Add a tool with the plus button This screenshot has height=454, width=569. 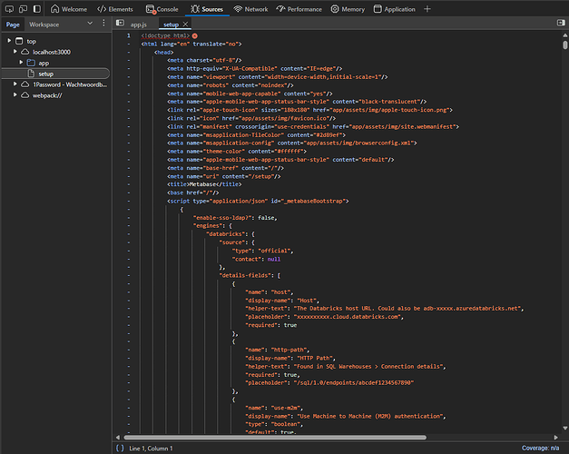(427, 9)
